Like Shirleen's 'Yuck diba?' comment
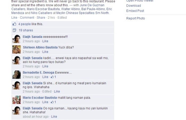Screen dimensions: 186x120 point(45,52)
